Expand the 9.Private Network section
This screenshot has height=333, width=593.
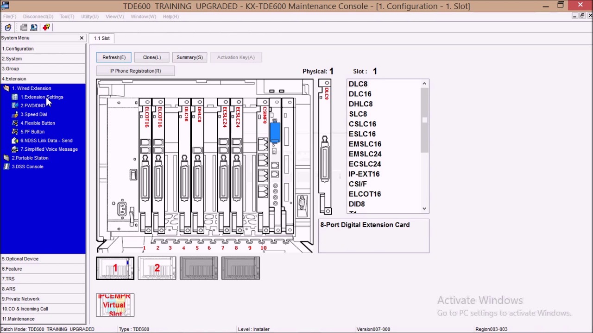(x=43, y=299)
